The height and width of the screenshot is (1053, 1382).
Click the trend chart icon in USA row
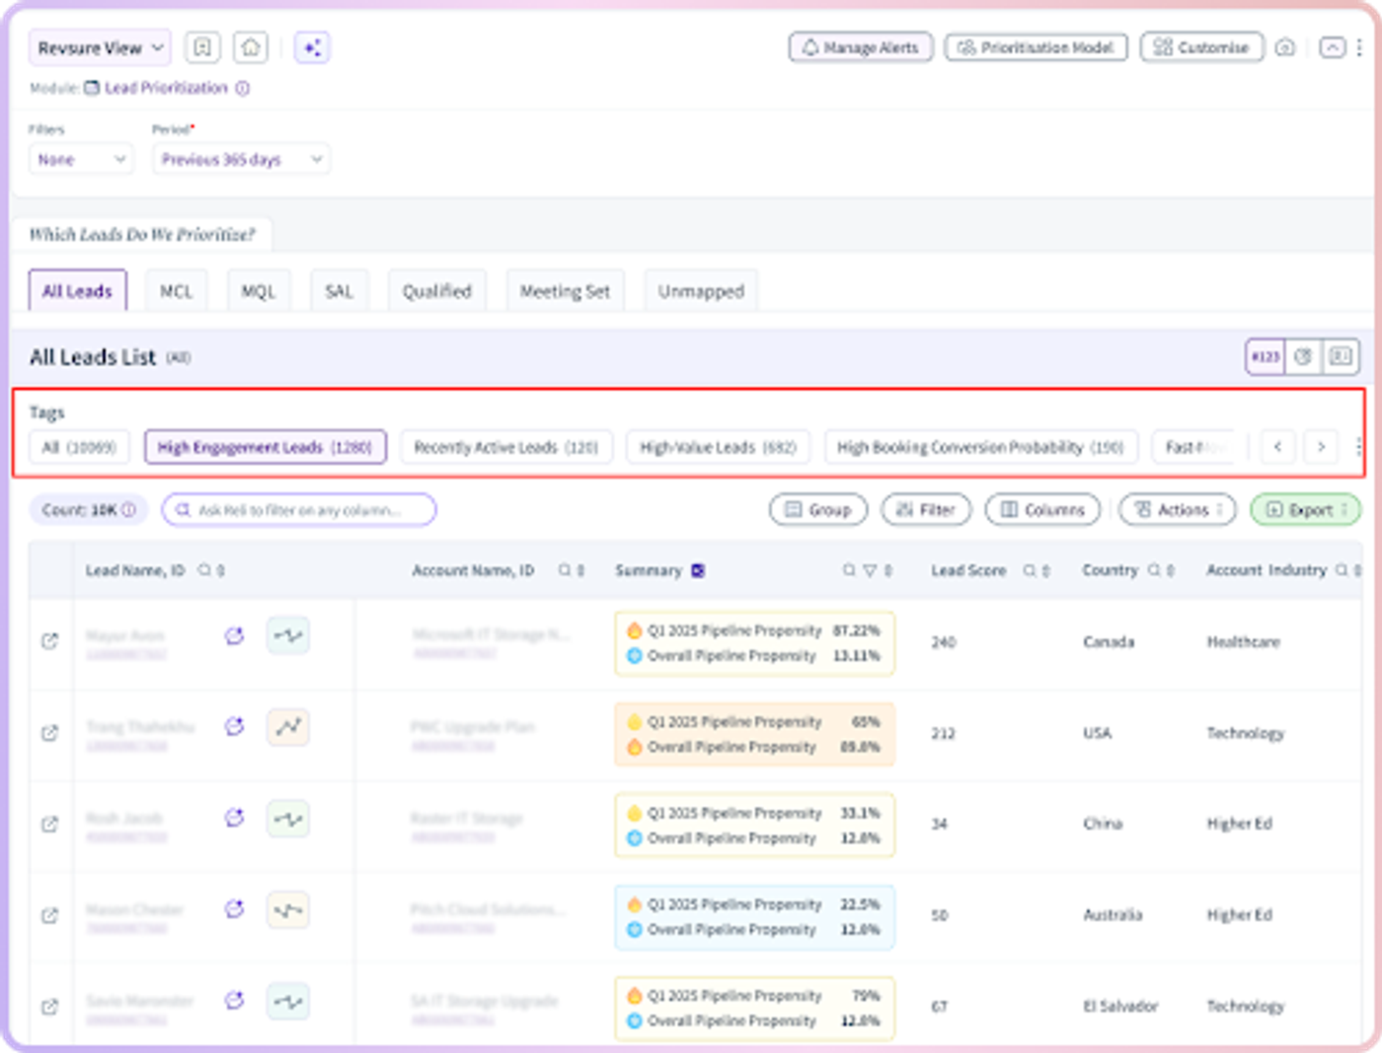click(x=288, y=727)
